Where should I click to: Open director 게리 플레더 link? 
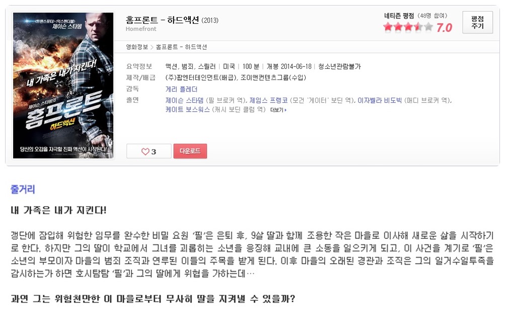tap(181, 89)
